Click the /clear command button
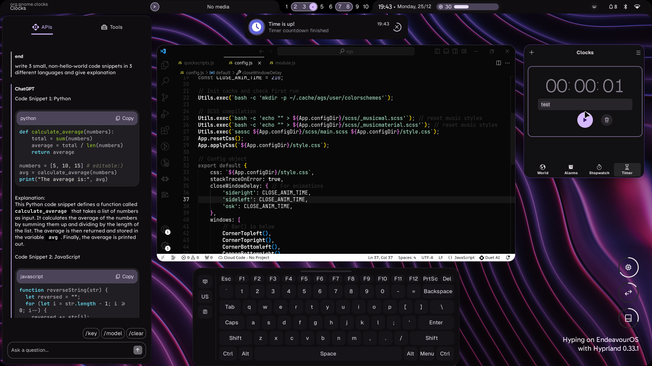Screen dimensions: 652x366 [x=136, y=333]
